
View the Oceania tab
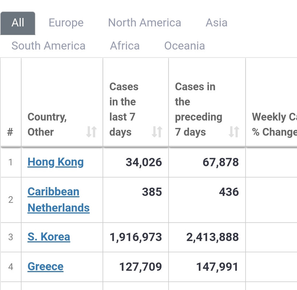point(184,46)
